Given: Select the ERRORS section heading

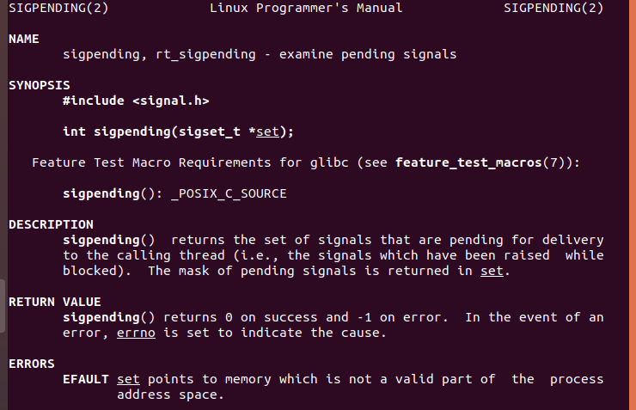Looking at the screenshot, I should click(32, 364).
